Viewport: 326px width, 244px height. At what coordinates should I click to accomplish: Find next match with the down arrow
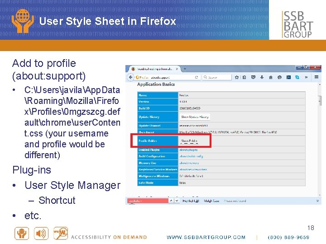coord(177,201)
